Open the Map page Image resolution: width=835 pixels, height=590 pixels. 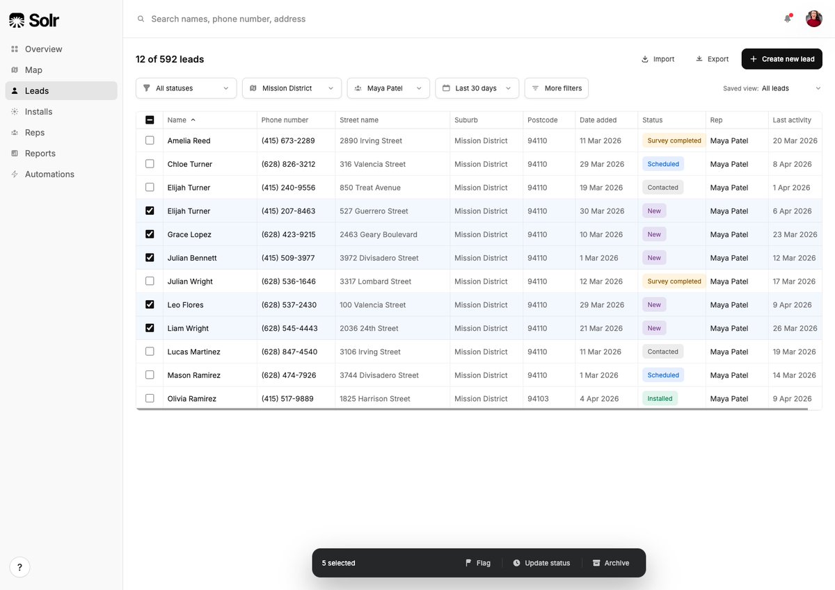click(61, 70)
